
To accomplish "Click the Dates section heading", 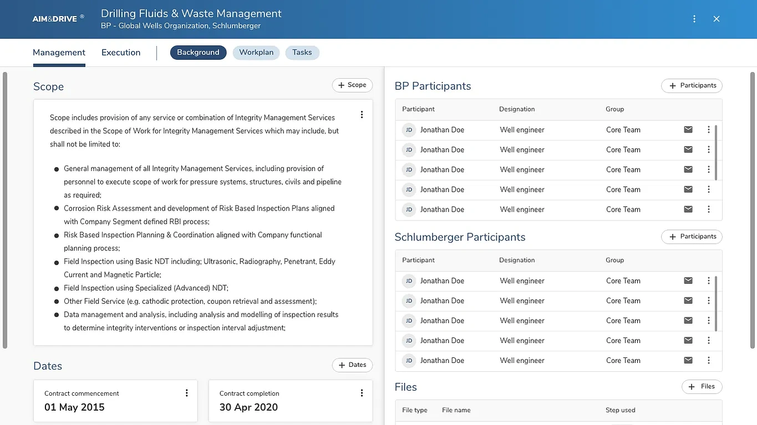I will [x=48, y=366].
